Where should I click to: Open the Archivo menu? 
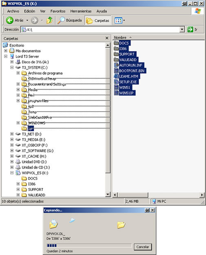point(13,11)
